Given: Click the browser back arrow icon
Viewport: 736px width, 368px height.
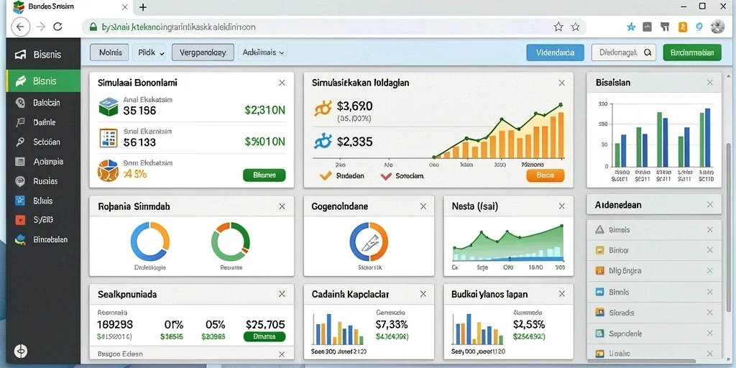Looking at the screenshot, I should (20, 27).
